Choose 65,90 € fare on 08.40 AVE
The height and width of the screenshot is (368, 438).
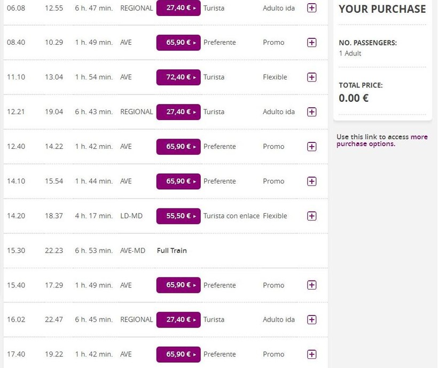178,43
